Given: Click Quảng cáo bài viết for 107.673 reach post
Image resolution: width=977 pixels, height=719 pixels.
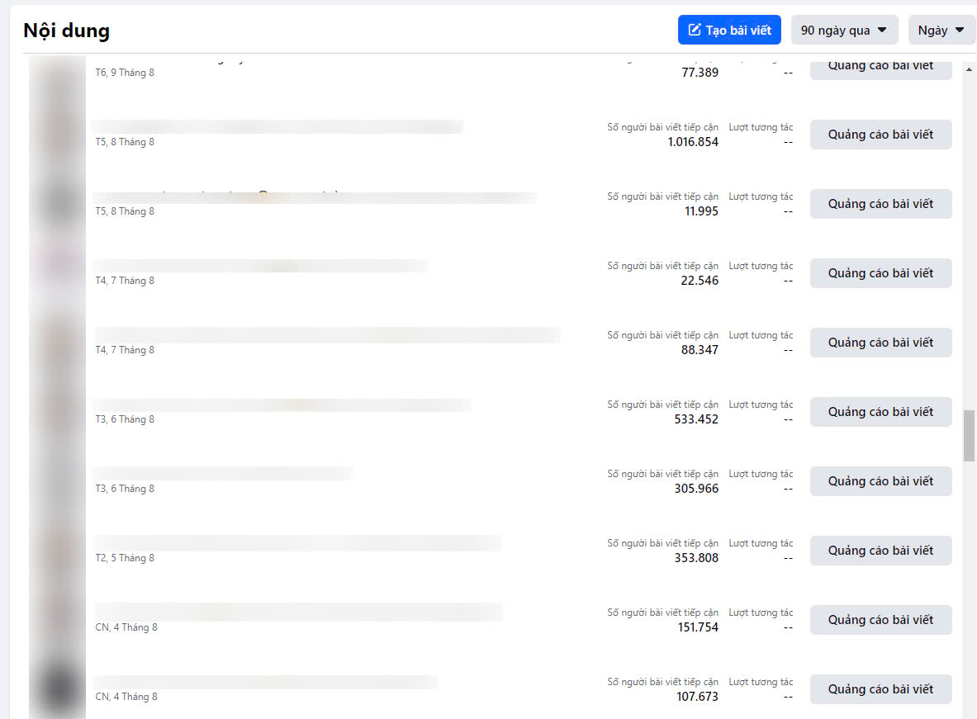Looking at the screenshot, I should point(880,689).
